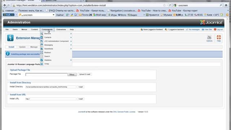This screenshot has height=130, width=231.
Task: Open the Help menu in admin bar
Action: [x=72, y=30]
